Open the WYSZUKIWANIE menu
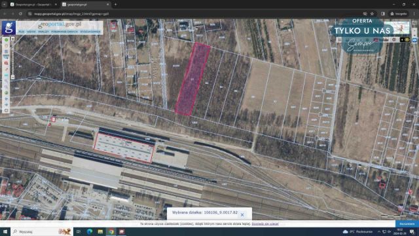Viewport: 419px width, 236px height. tap(90, 31)
